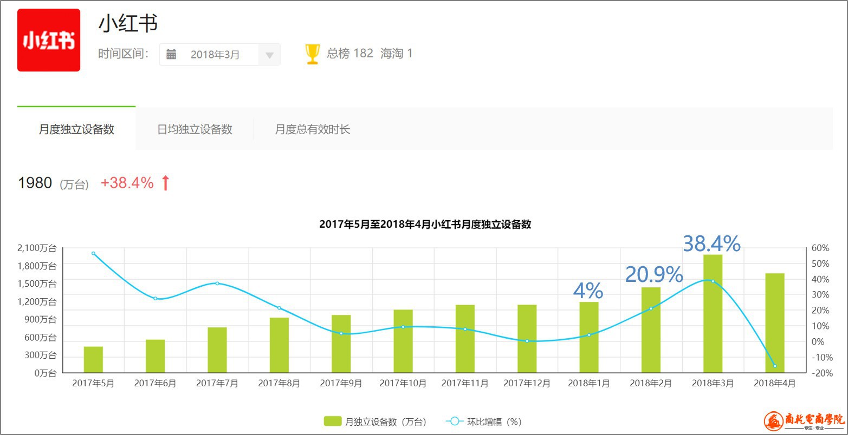This screenshot has width=848, height=435.
Task: Click the line data point at 2017年7月
Action: click(x=217, y=283)
